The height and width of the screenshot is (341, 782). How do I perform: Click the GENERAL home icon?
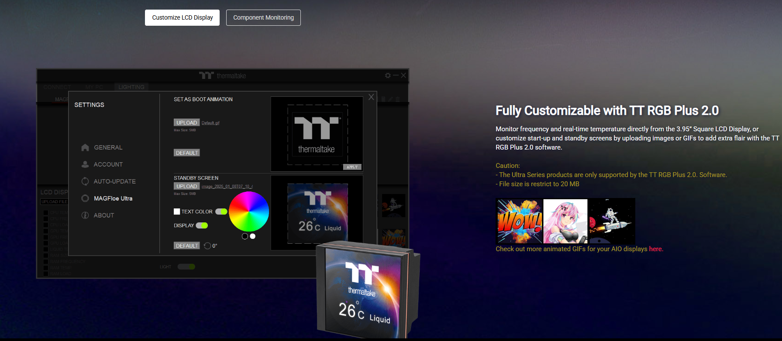[x=85, y=147]
